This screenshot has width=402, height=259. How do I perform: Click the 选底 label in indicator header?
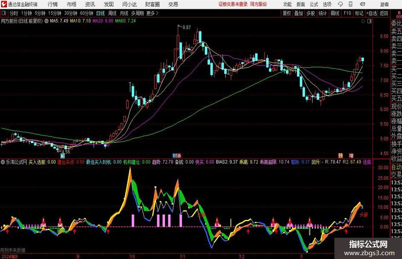[x=367, y=162]
